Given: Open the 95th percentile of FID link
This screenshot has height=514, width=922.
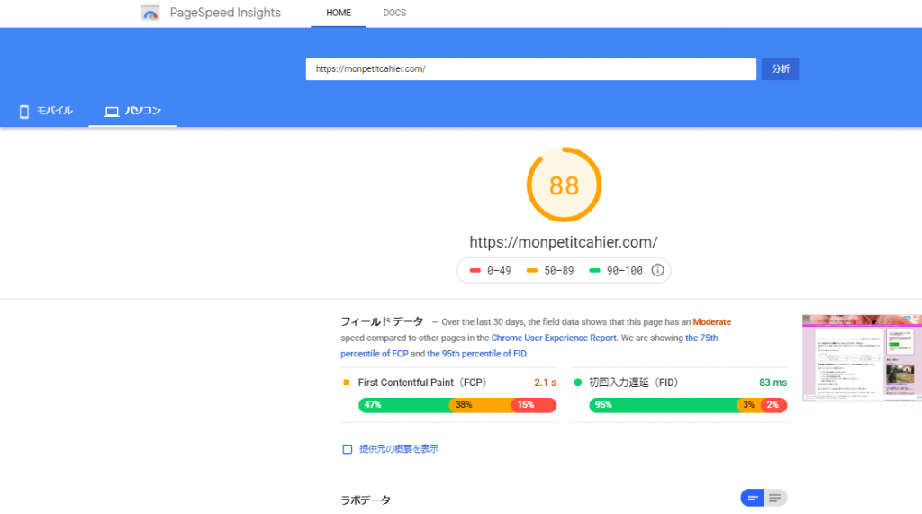Looking at the screenshot, I should [477, 354].
